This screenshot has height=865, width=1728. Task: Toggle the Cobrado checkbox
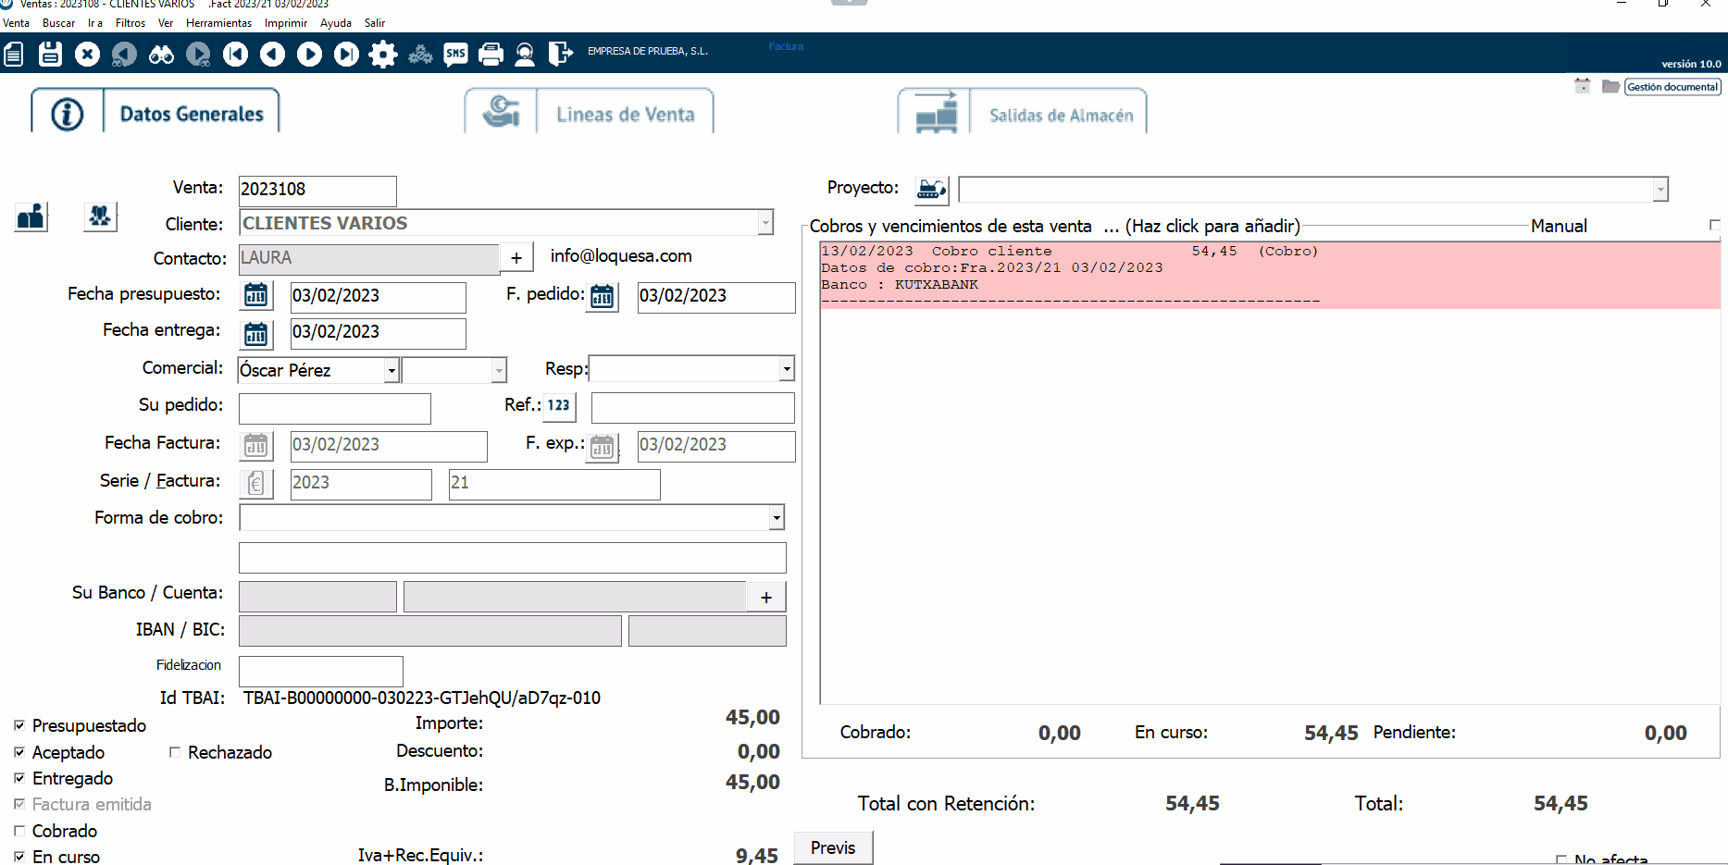[19, 831]
